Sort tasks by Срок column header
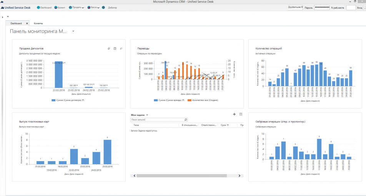 tap(225, 125)
